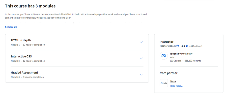Click Read more… under partner Meta
The height and width of the screenshot is (97, 227).
point(177,86)
